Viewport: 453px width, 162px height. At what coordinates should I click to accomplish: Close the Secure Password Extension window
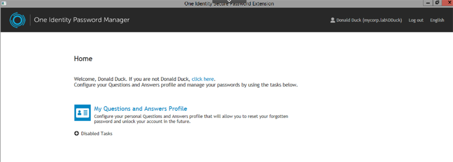coord(447,3)
